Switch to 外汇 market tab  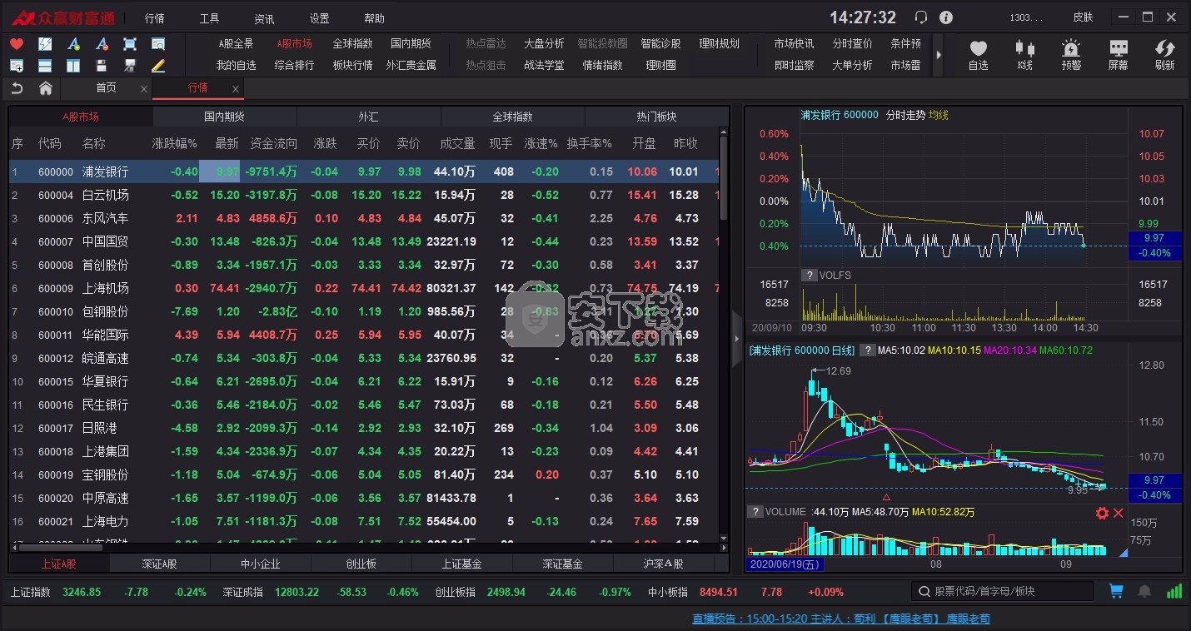pyautogui.click(x=368, y=117)
